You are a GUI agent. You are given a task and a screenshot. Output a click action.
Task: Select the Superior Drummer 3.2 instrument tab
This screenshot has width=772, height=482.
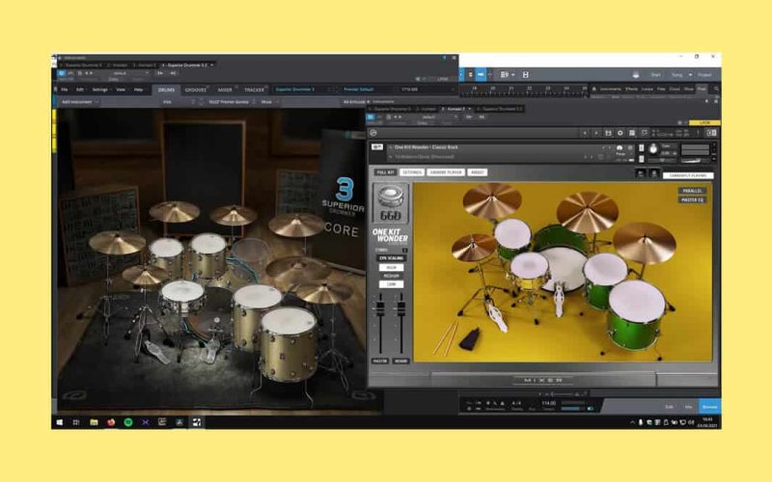click(x=187, y=65)
